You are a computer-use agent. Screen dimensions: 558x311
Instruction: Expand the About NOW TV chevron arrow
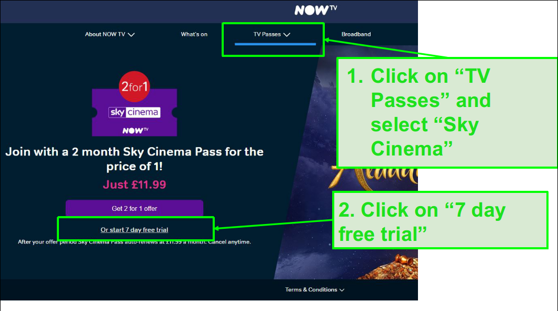(x=131, y=35)
